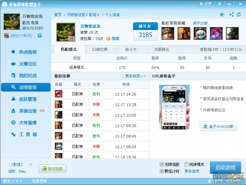Refresh the page with reload icon

(x=239, y=15)
